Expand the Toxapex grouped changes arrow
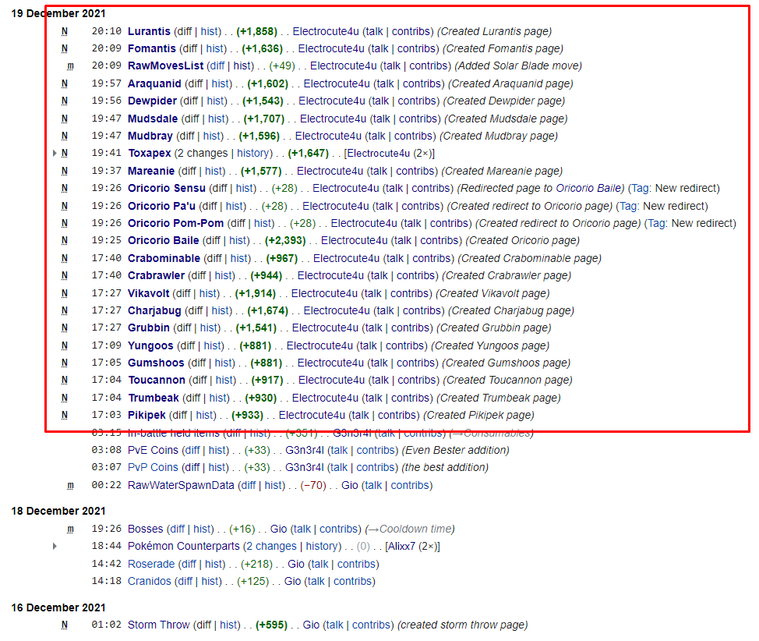The height and width of the screenshot is (641, 759). [x=55, y=154]
